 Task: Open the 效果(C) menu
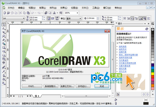[64, 8]
